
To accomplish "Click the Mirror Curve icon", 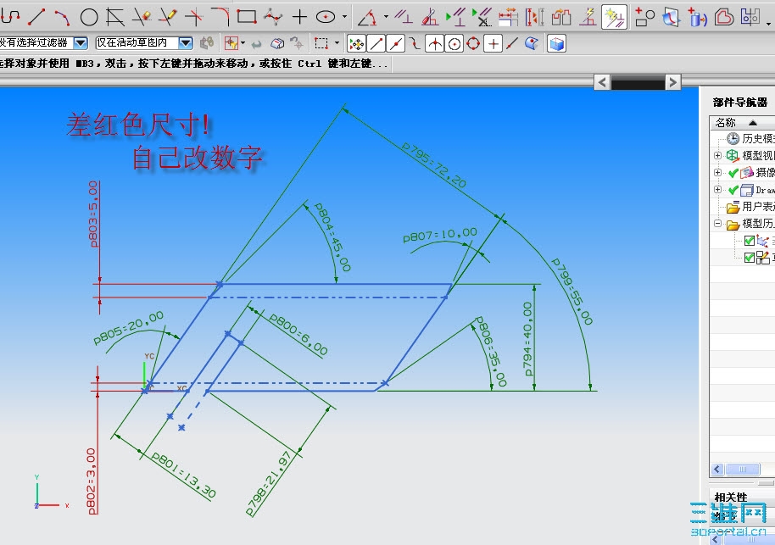I will tap(750, 17).
